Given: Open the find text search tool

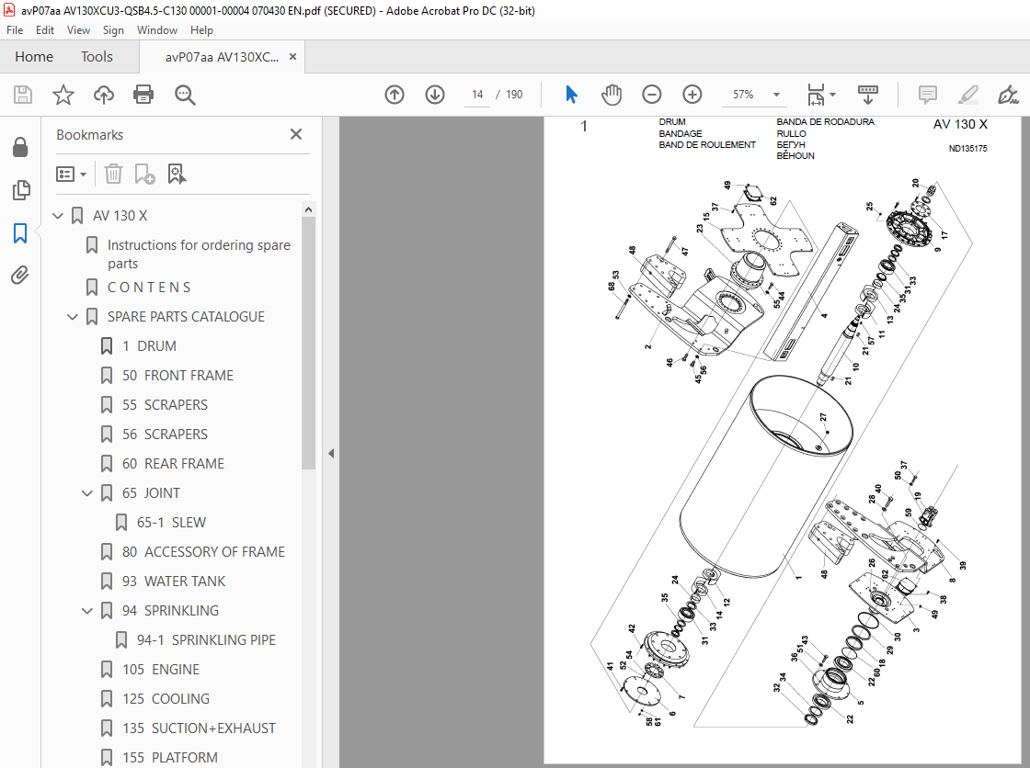Looking at the screenshot, I should pyautogui.click(x=185, y=95).
